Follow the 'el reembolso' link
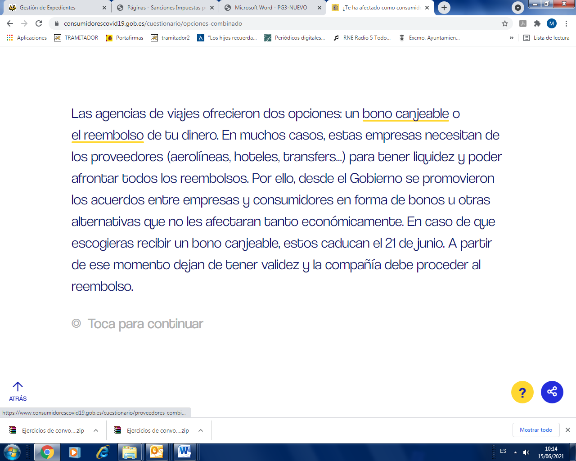The width and height of the screenshot is (576, 461). click(108, 136)
